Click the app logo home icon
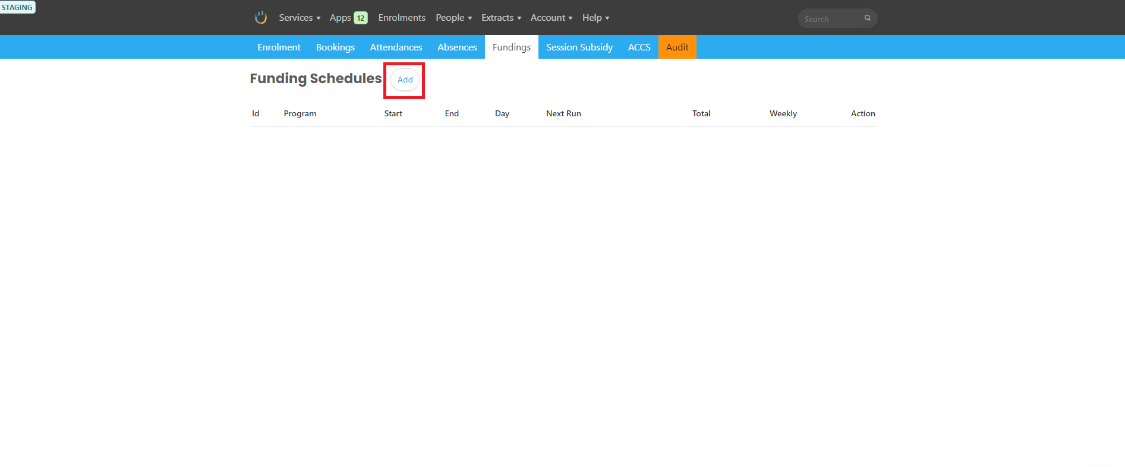This screenshot has height=467, width=1125. pyautogui.click(x=260, y=18)
